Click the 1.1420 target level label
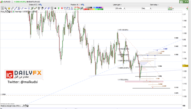 (165, 49)
